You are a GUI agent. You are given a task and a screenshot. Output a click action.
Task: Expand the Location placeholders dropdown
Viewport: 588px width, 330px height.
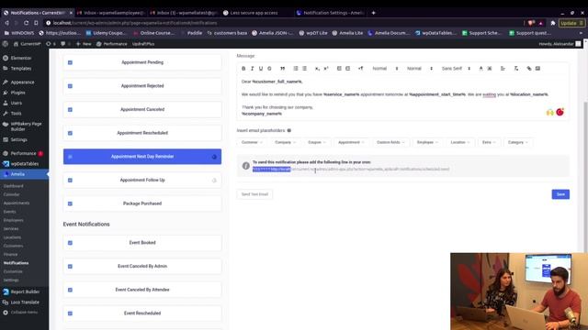point(459,142)
